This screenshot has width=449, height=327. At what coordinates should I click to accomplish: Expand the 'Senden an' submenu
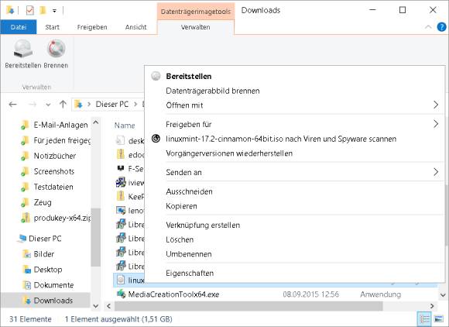(436, 172)
